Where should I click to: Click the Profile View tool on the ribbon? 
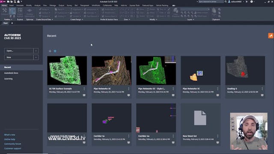pos(109,9)
